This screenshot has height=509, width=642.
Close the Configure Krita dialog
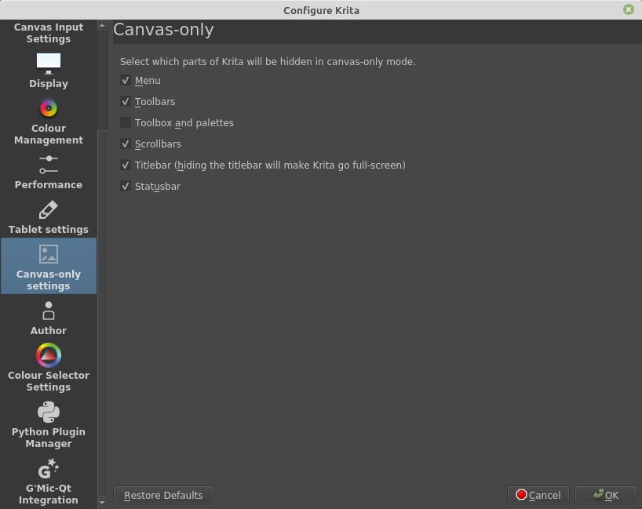pyautogui.click(x=629, y=9)
